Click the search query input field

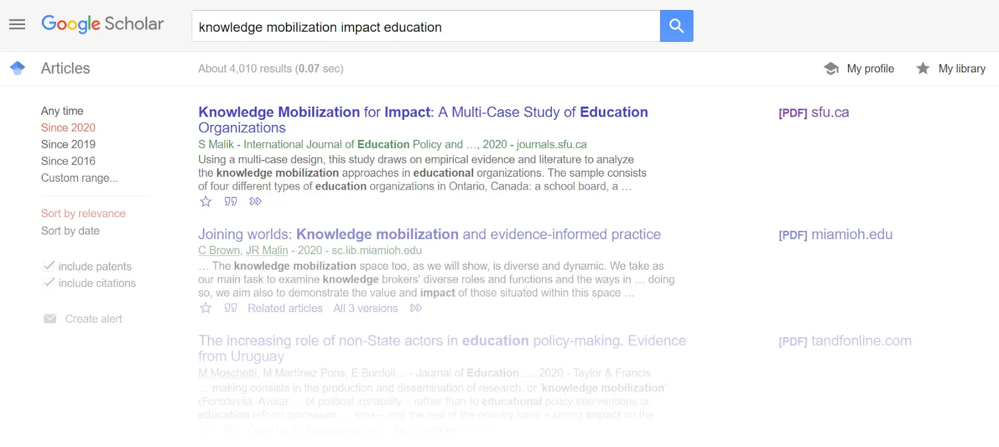coord(426,26)
